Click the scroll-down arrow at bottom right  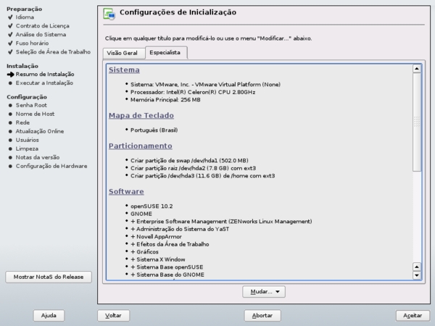(417, 275)
